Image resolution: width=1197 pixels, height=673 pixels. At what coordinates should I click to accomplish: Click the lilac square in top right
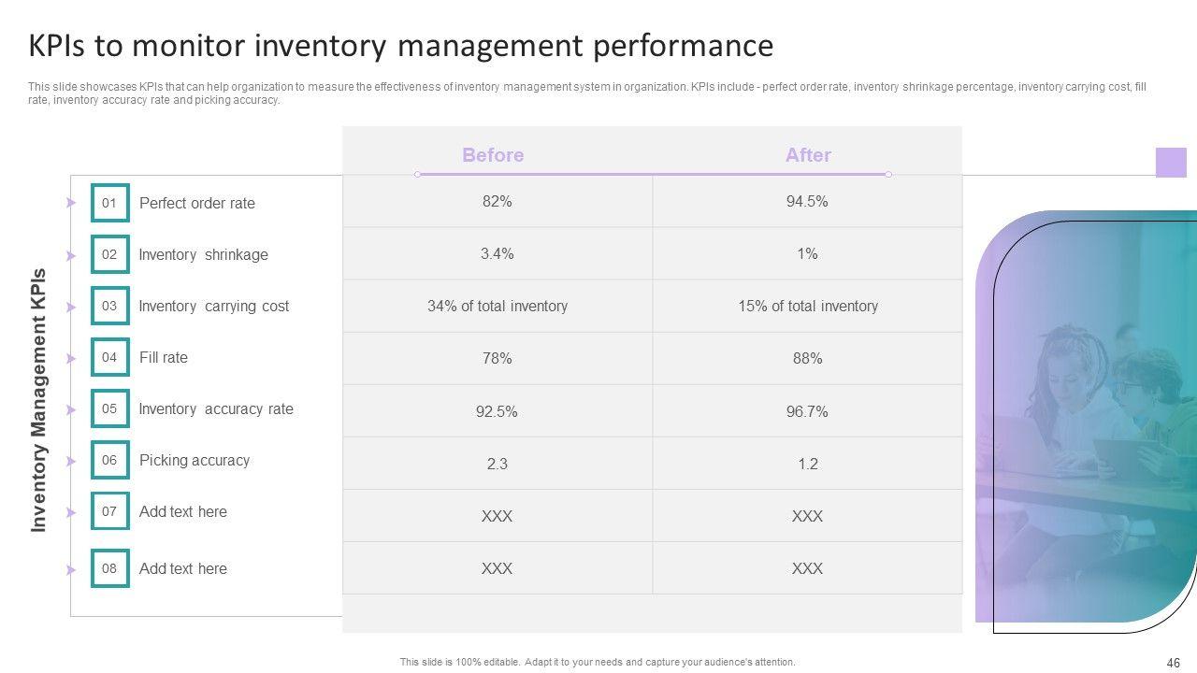[x=1171, y=162]
